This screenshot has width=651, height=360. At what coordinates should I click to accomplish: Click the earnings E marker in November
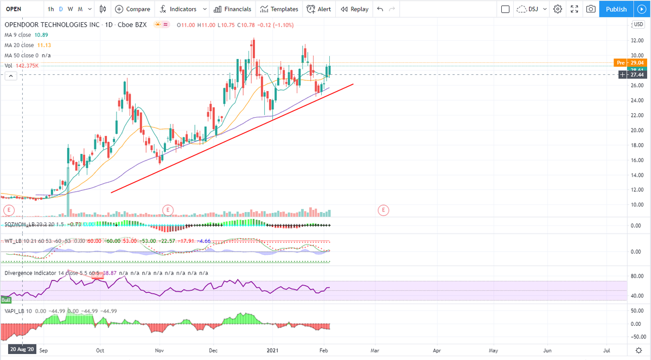(x=168, y=209)
